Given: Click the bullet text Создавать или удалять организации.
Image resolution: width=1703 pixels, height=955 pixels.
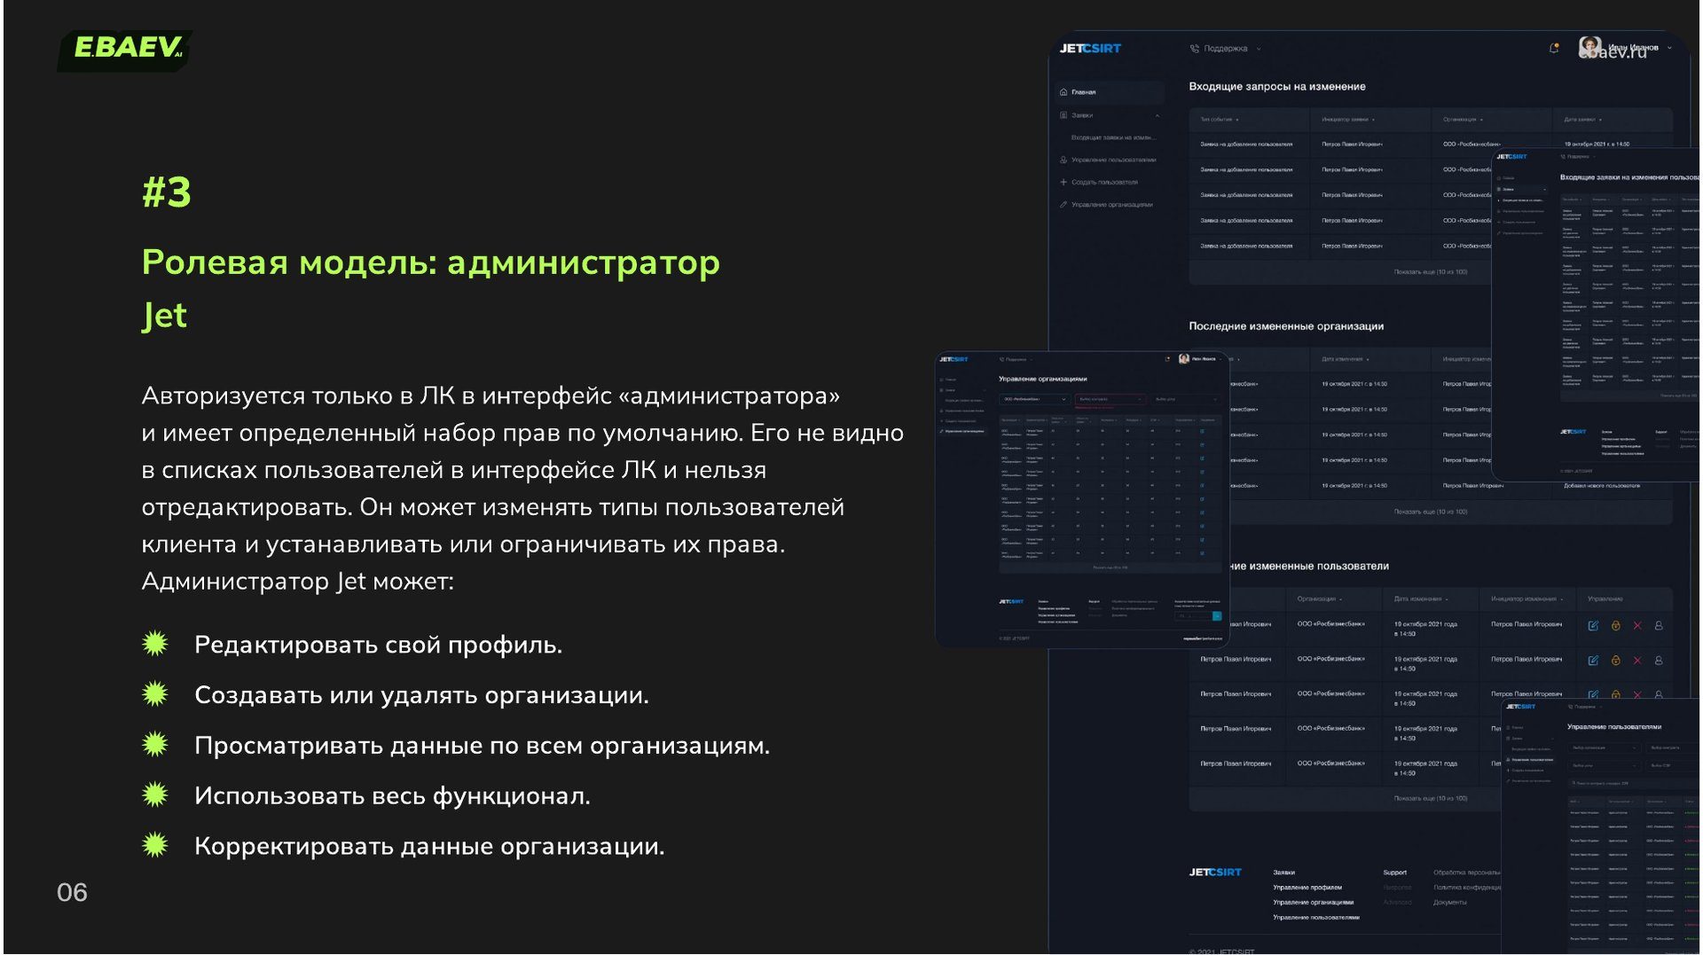Looking at the screenshot, I should pos(421,695).
